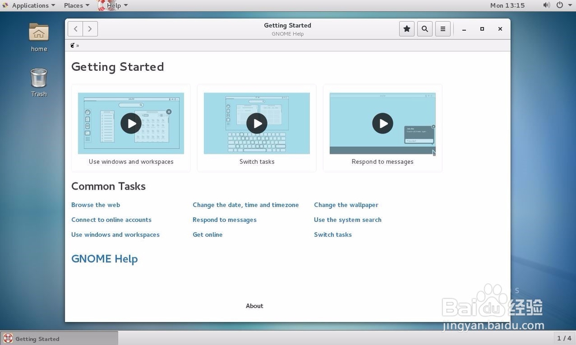Go back with the left arrow button
Viewport: 576px width, 345px height.
pos(75,29)
